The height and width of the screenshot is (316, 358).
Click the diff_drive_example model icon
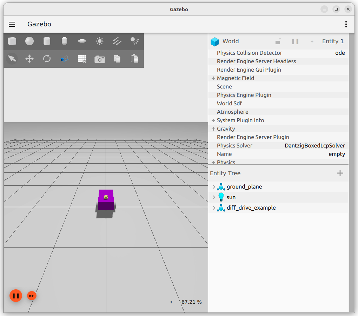click(x=221, y=208)
